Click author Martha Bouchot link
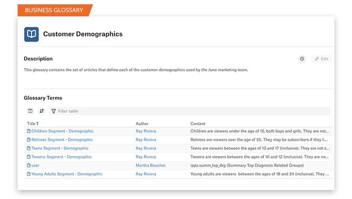Screen dimensions: 352x199 151,165
